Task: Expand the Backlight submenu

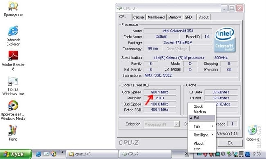Action: (202, 135)
